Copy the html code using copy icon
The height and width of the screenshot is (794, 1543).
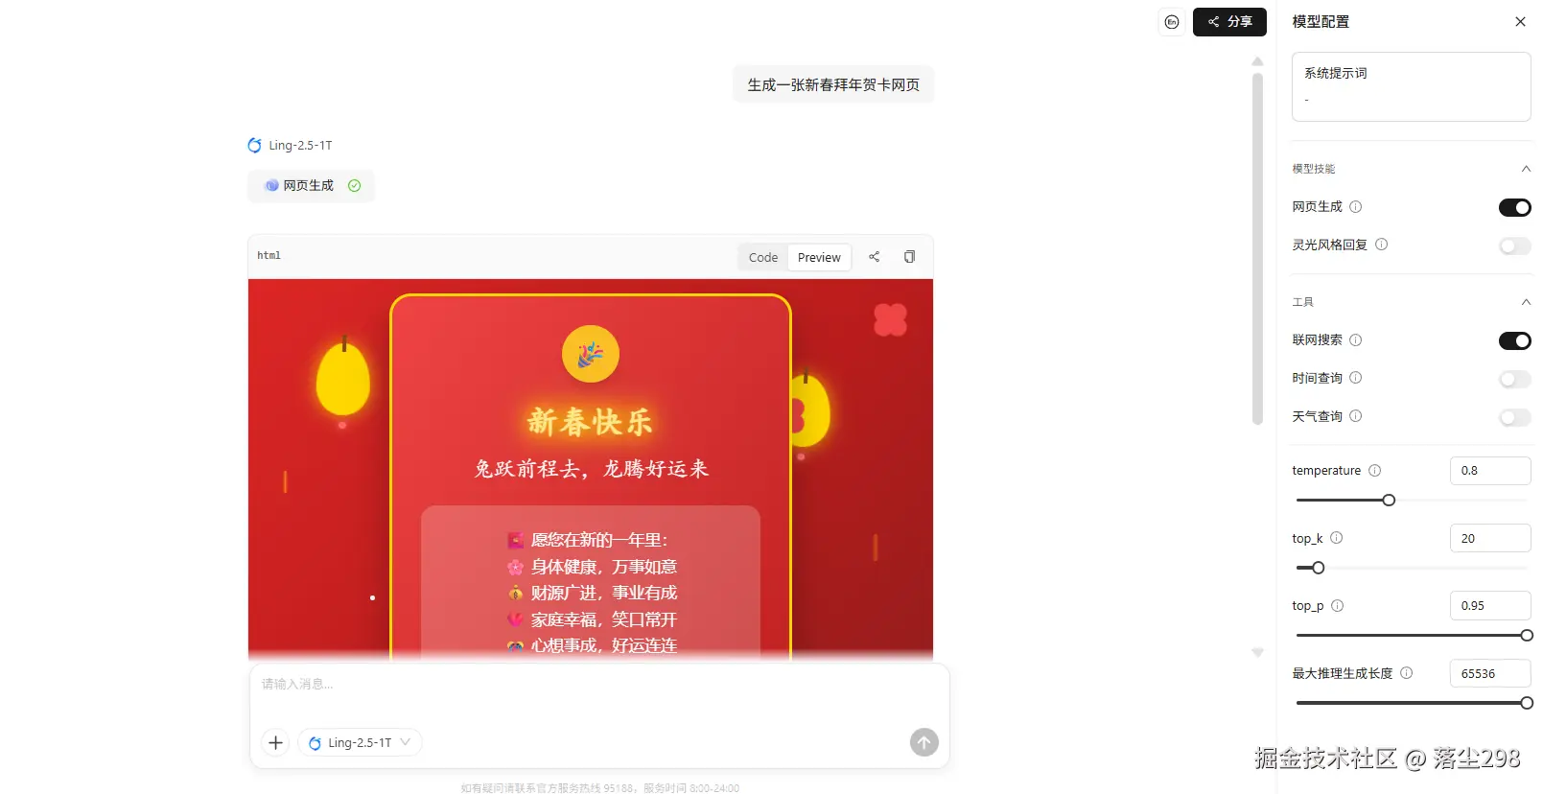tap(909, 257)
